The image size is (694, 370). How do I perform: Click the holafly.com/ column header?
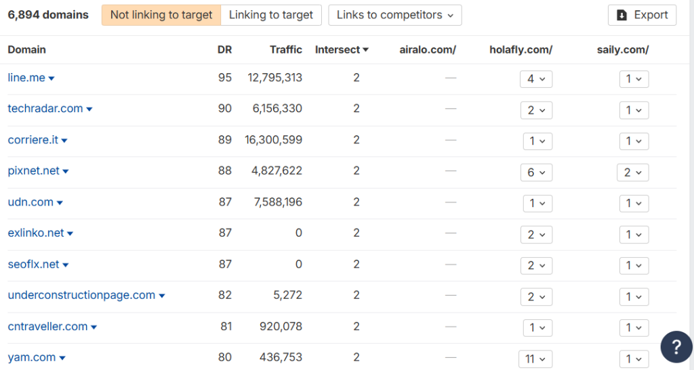point(520,49)
